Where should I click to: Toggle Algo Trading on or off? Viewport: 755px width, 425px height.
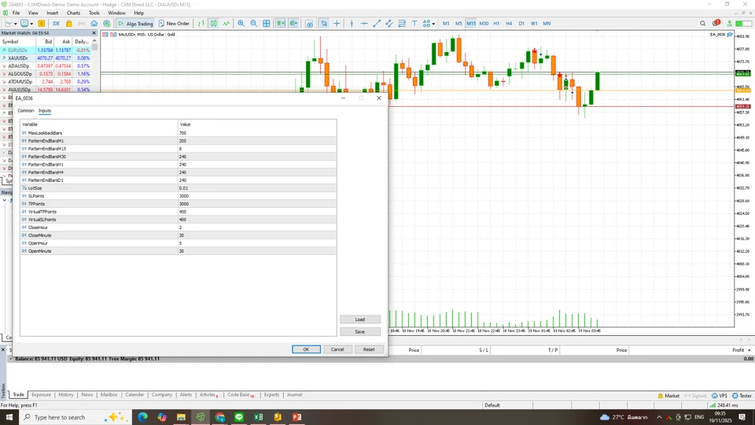[135, 23]
